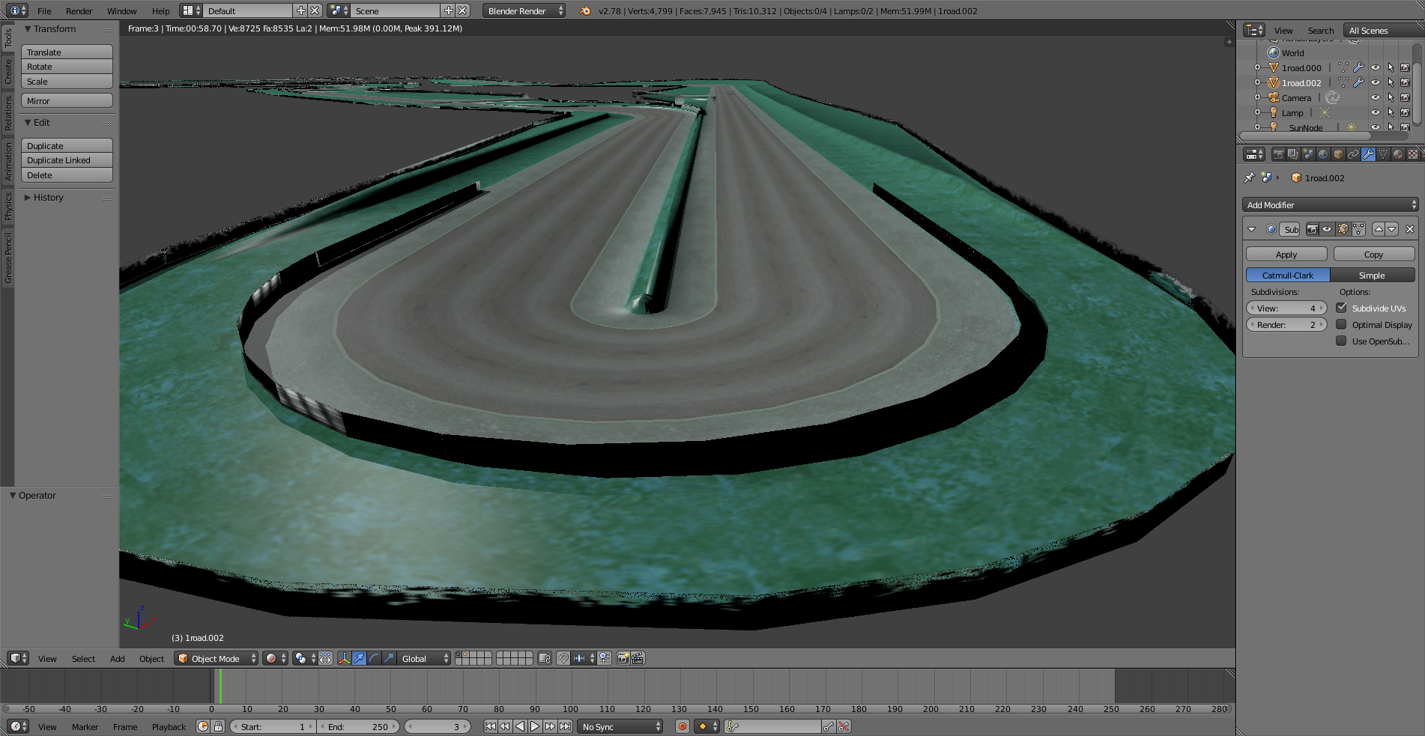Hide 1road.000 with its eye icon
This screenshot has width=1425, height=736.
pos(1376,67)
